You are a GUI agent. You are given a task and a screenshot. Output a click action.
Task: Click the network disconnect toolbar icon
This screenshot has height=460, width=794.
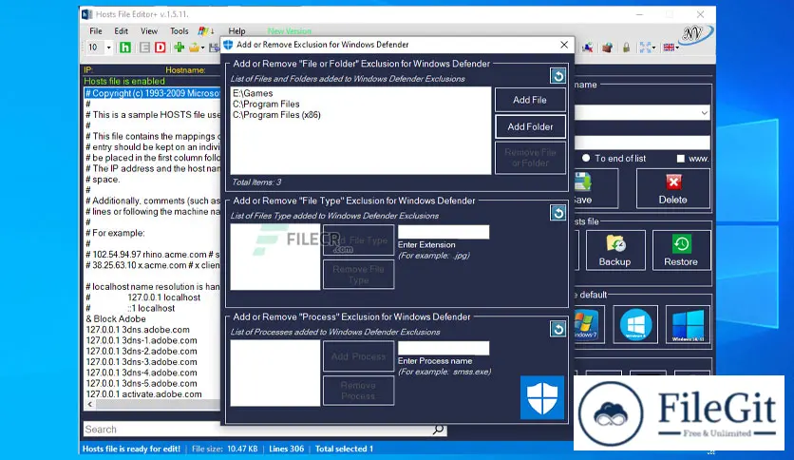tap(587, 48)
